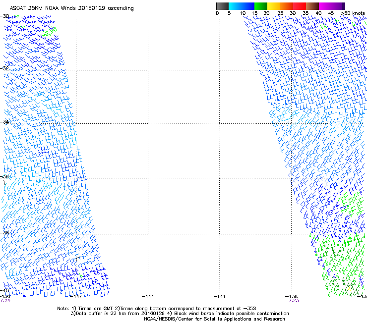Click the "-144" longitude label
The image size is (367, 322).
pyautogui.click(x=148, y=297)
